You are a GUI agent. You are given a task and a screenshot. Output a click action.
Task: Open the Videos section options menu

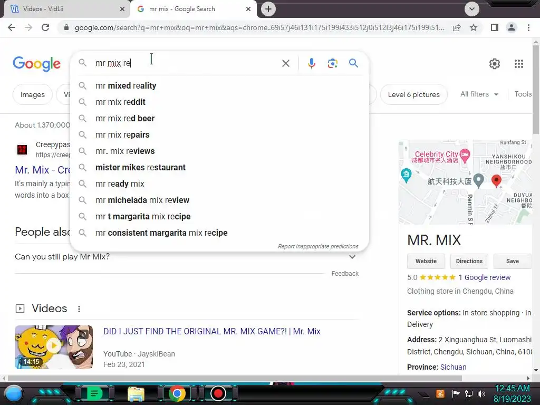click(79, 309)
